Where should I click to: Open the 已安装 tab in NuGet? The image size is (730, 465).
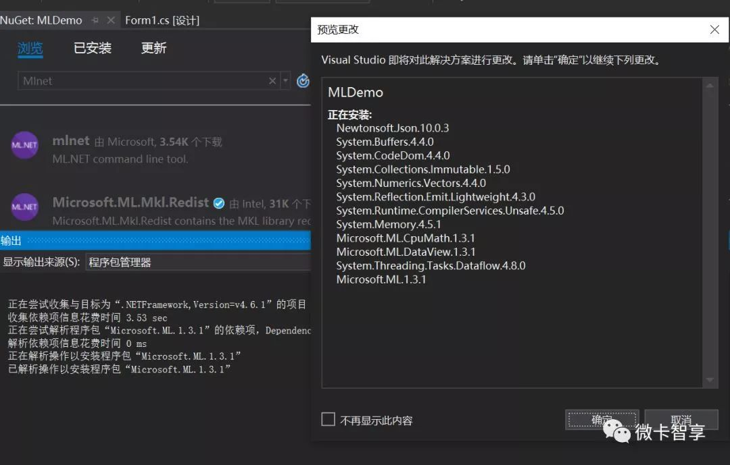tap(92, 48)
